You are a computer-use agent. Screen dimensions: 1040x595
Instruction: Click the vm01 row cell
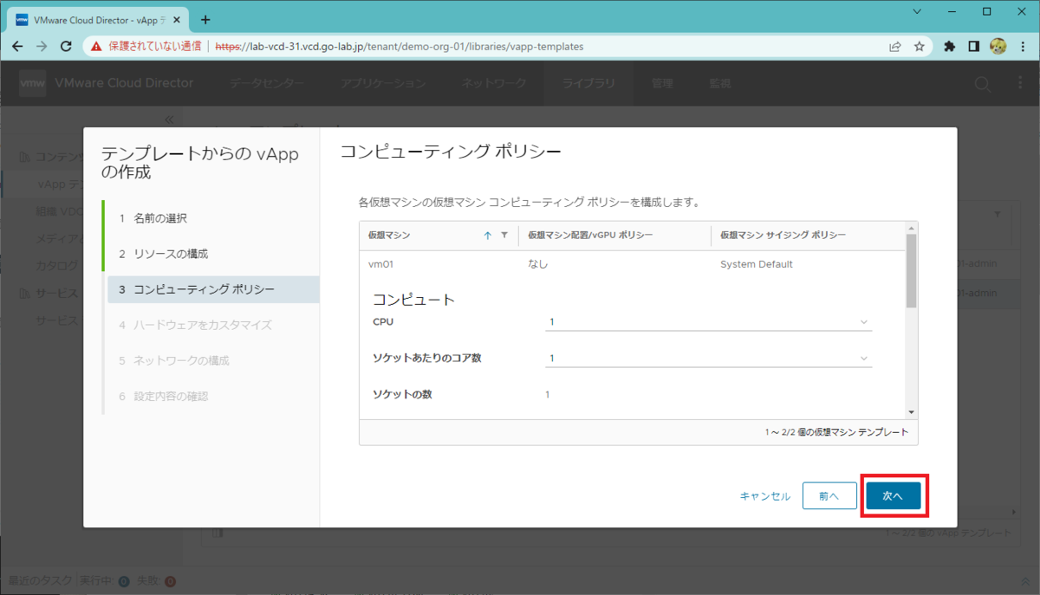point(380,264)
